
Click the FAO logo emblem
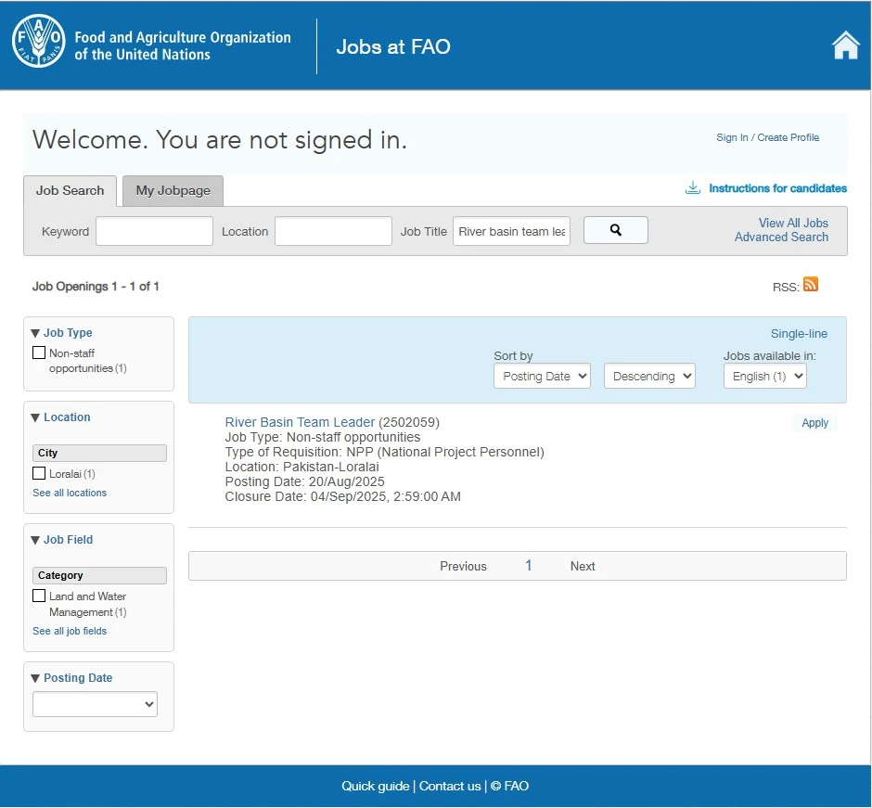coord(39,41)
